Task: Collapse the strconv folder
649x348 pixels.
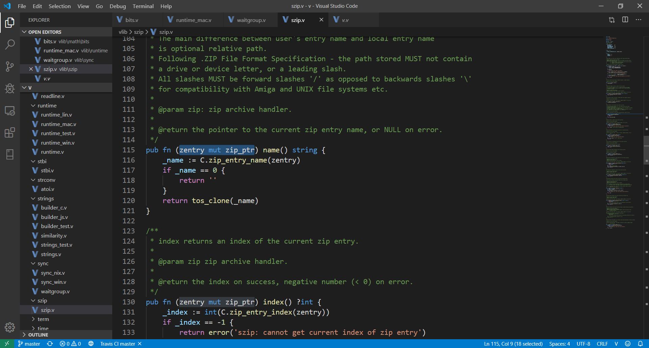Action: pyautogui.click(x=66, y=180)
